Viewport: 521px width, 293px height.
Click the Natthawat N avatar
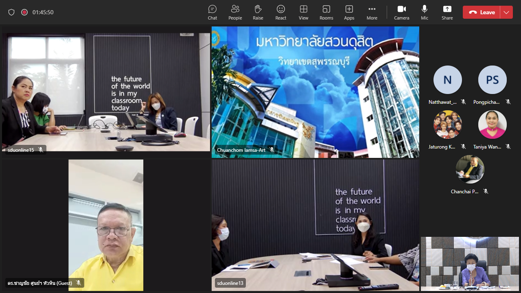coord(448,80)
